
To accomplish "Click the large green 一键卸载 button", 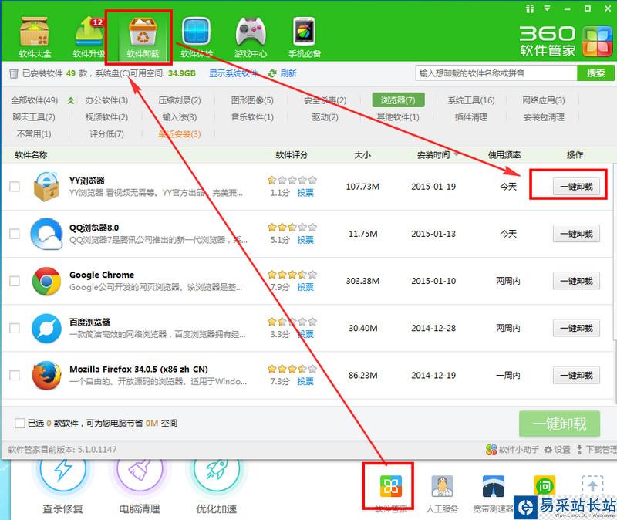I will coord(560,424).
